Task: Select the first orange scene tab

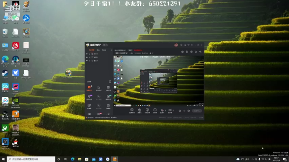Action: click(x=92, y=50)
